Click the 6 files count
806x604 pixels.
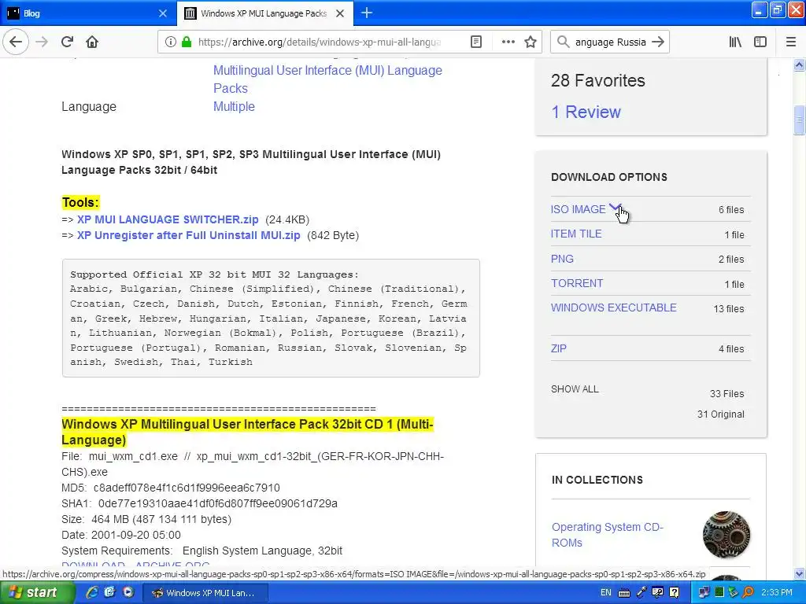(731, 209)
